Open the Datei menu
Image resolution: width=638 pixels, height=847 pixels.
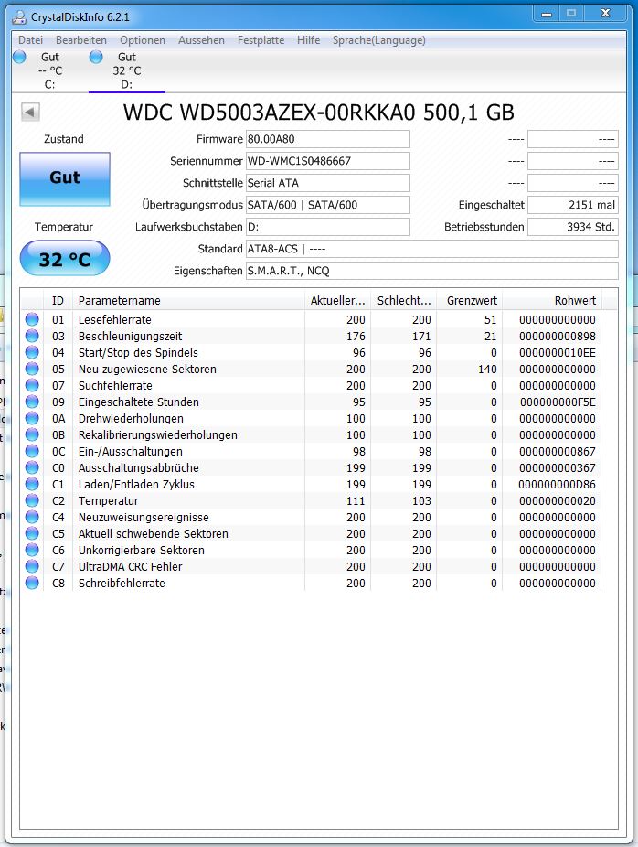click(30, 40)
